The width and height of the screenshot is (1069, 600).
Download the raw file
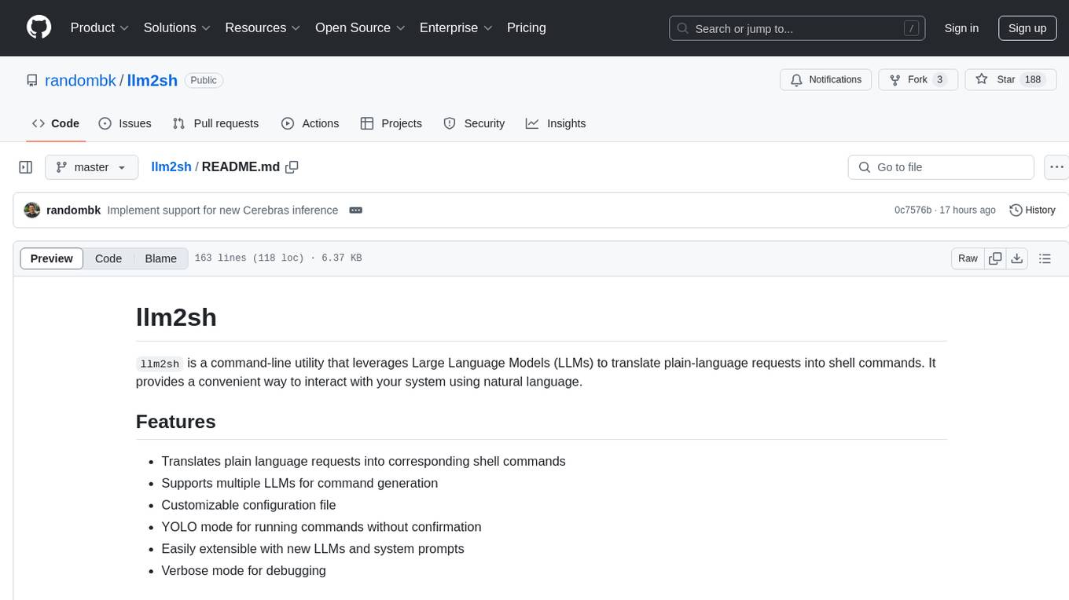click(x=1016, y=258)
